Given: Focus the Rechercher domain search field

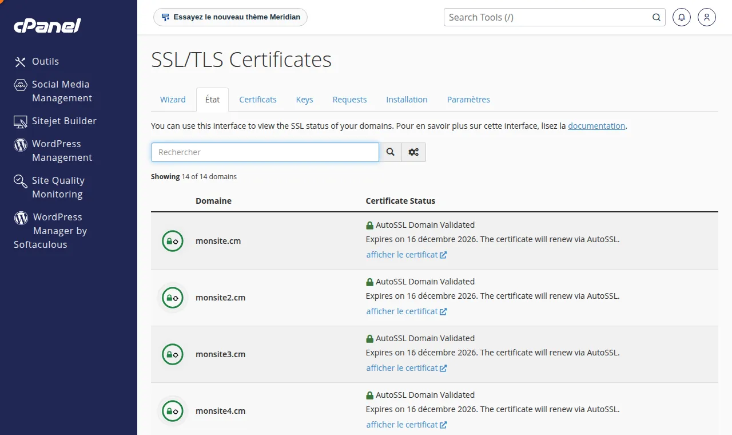Looking at the screenshot, I should [x=265, y=152].
